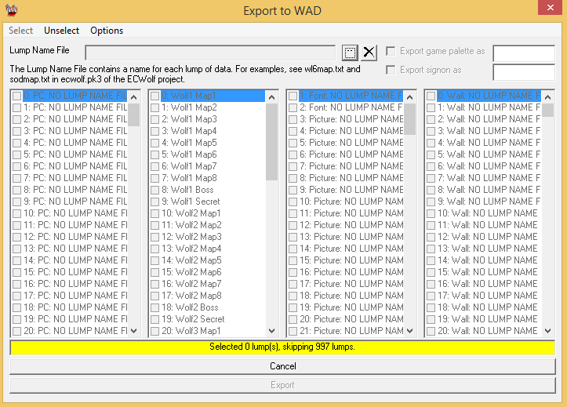Viewport: 567px width, 407px height.
Task: Click the Export signon as text field
Action: 524,72
